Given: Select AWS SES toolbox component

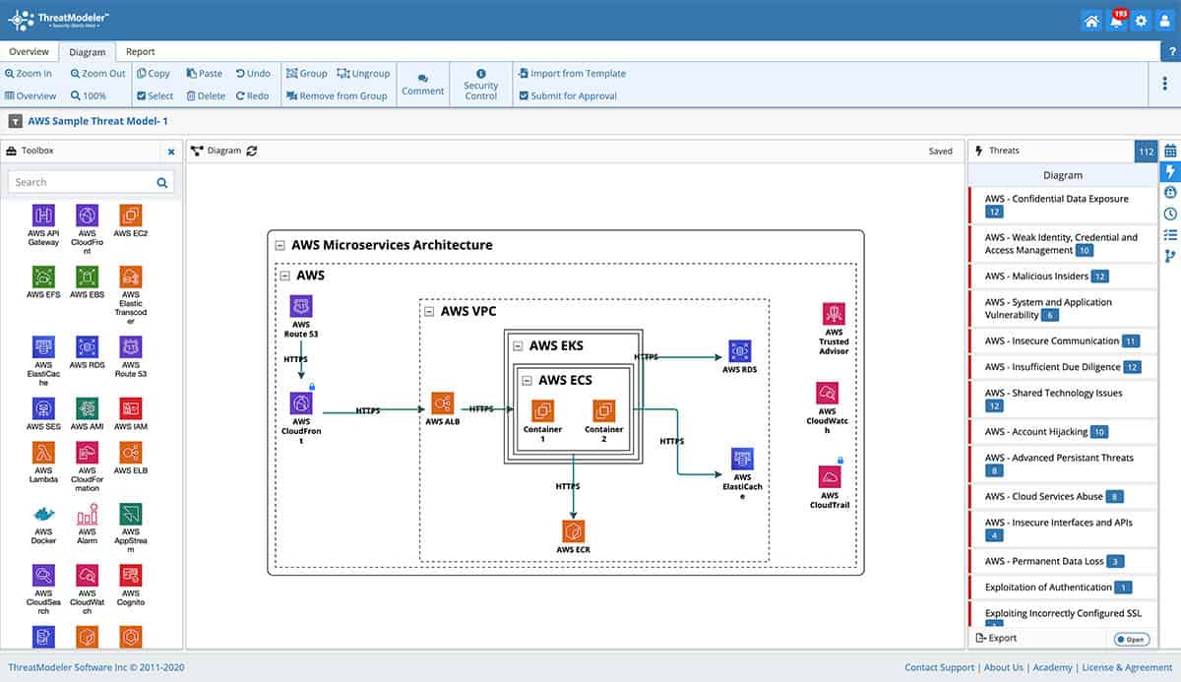Looking at the screenshot, I should (43, 408).
